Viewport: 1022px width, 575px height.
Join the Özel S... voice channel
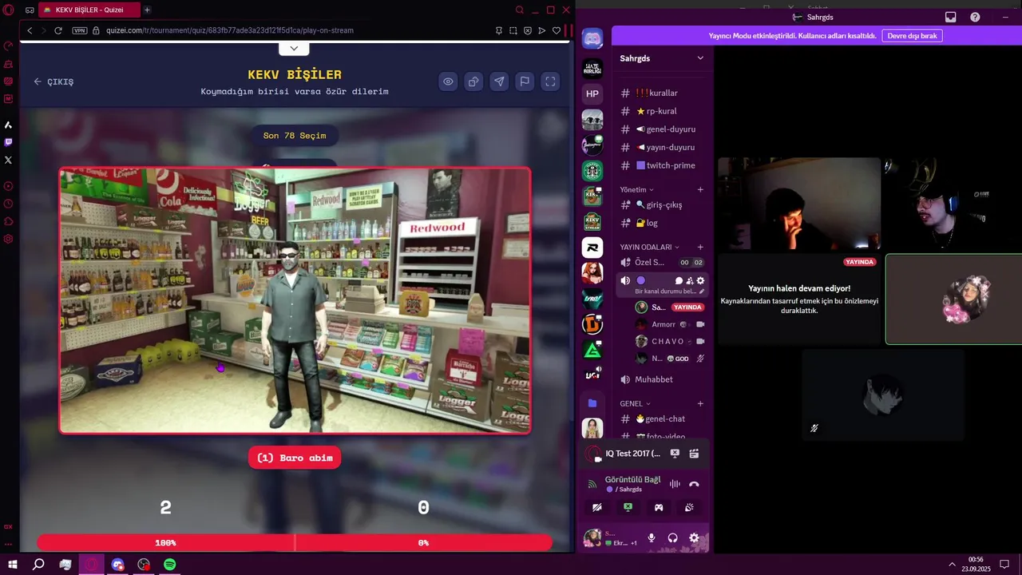(661, 263)
